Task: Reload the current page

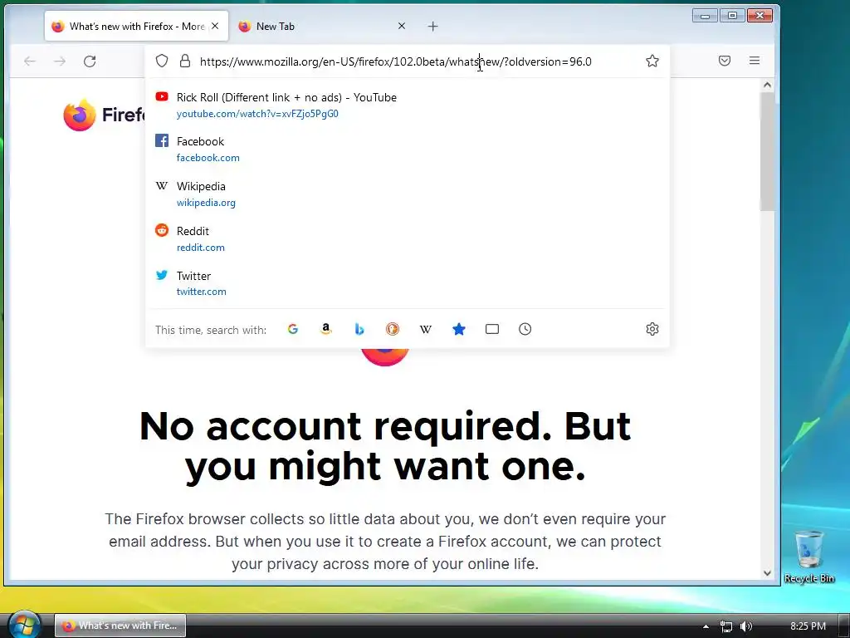Action: coord(90,61)
